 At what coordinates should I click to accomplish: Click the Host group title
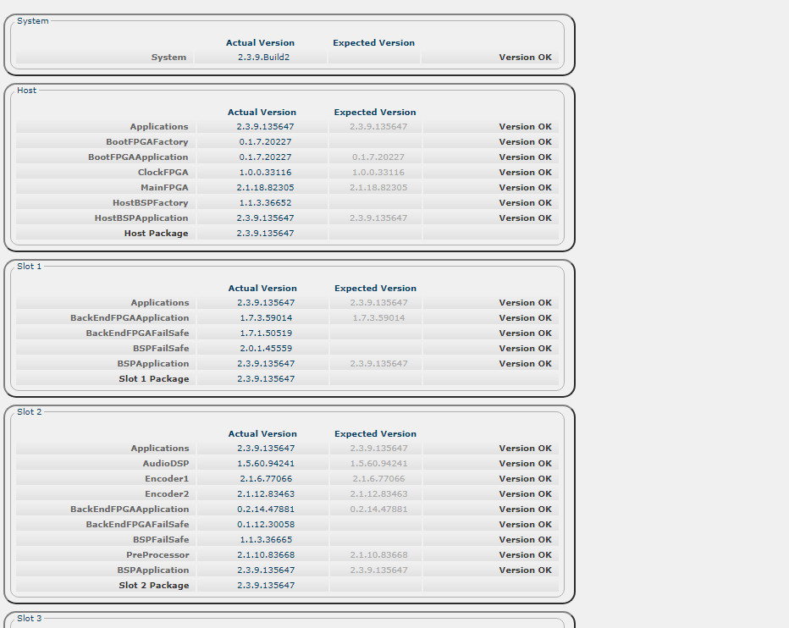(27, 90)
